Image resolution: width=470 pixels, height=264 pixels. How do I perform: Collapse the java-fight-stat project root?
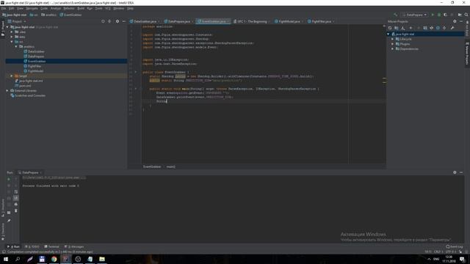click(x=7, y=27)
